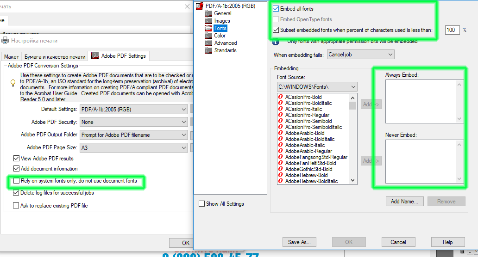Enable Rely on system fonts only checkbox
The height and width of the screenshot is (257, 478).
coord(17,181)
